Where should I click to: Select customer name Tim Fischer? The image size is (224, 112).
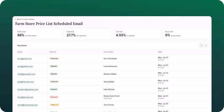(109, 105)
